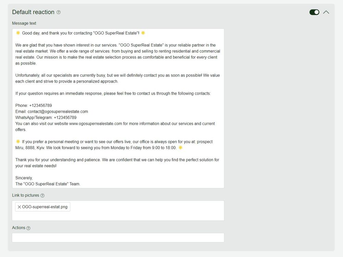Viewport: 343px width, 257px height.
Task: Click the help icon beside Actions
Action: click(28, 228)
